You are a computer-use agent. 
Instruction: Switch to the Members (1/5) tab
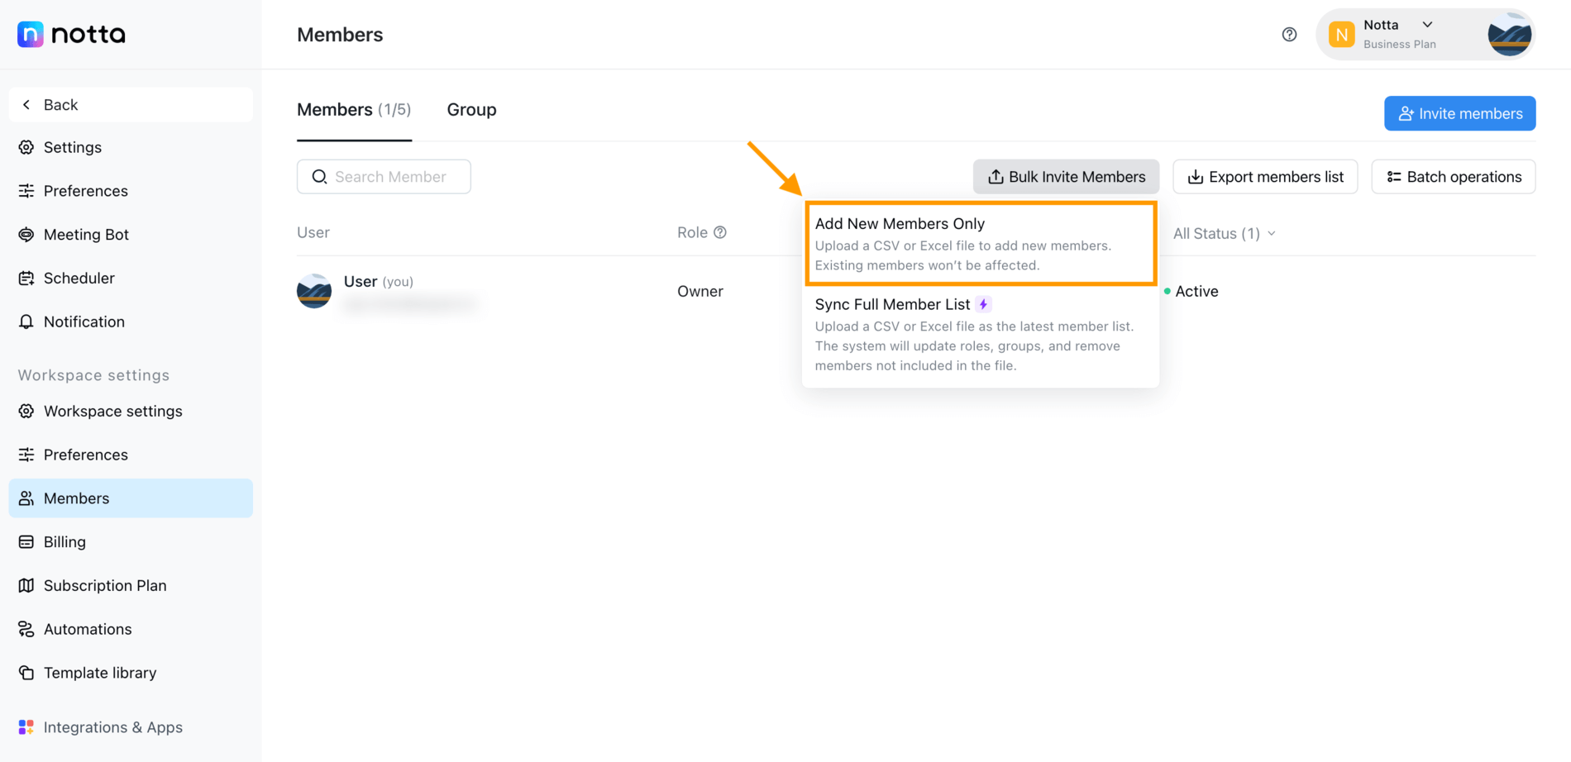point(354,110)
